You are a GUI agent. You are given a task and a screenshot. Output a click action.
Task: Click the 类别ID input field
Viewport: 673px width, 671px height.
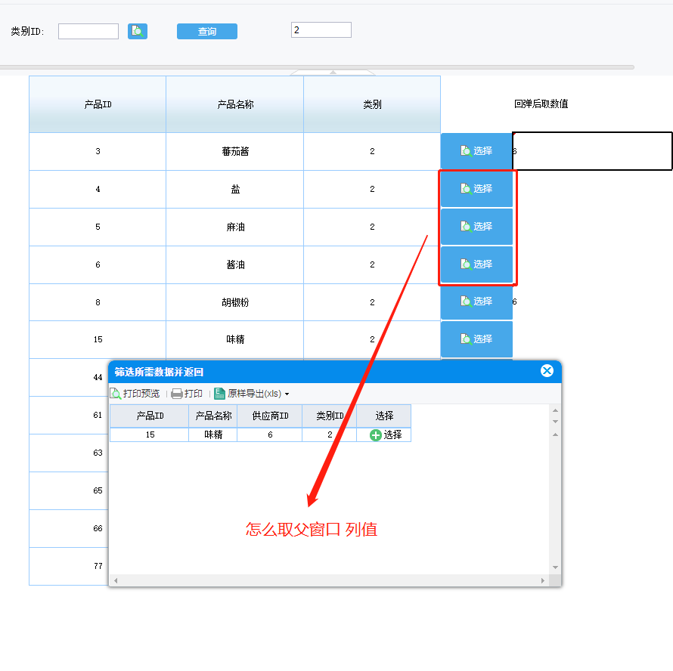click(x=88, y=31)
